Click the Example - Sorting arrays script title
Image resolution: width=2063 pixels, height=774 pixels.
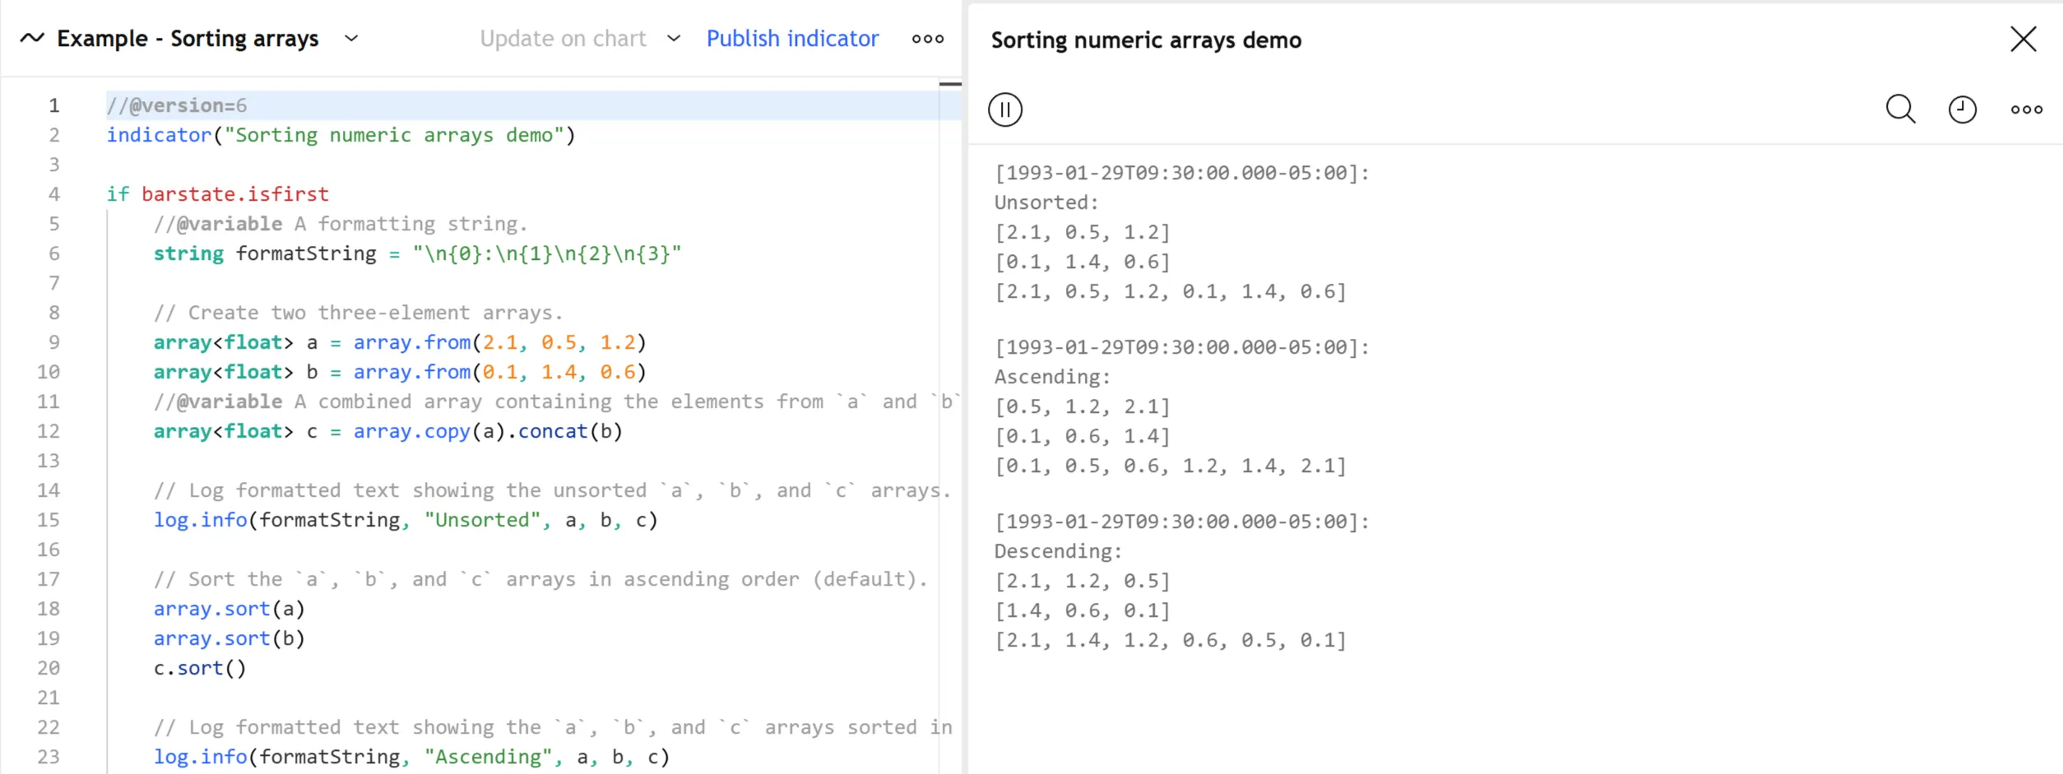pos(188,39)
